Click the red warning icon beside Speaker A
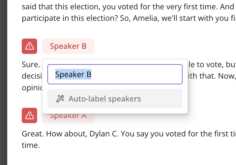This screenshot has height=165, width=236. tap(29, 115)
